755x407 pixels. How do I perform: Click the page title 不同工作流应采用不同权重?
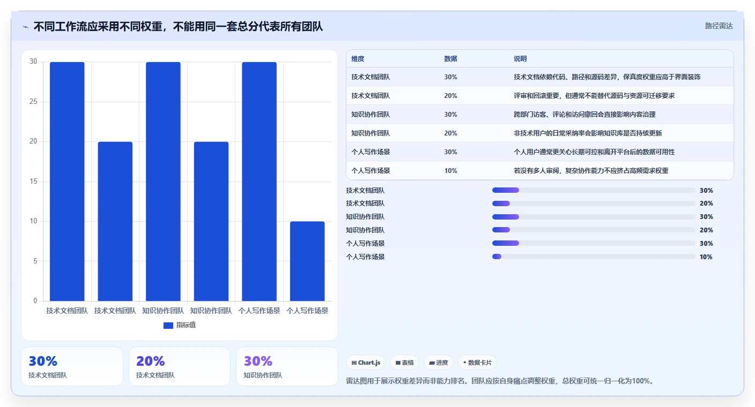tap(178, 26)
